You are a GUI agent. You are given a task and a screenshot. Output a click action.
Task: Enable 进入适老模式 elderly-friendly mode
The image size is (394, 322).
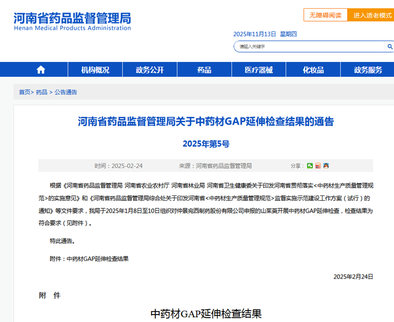point(372,15)
